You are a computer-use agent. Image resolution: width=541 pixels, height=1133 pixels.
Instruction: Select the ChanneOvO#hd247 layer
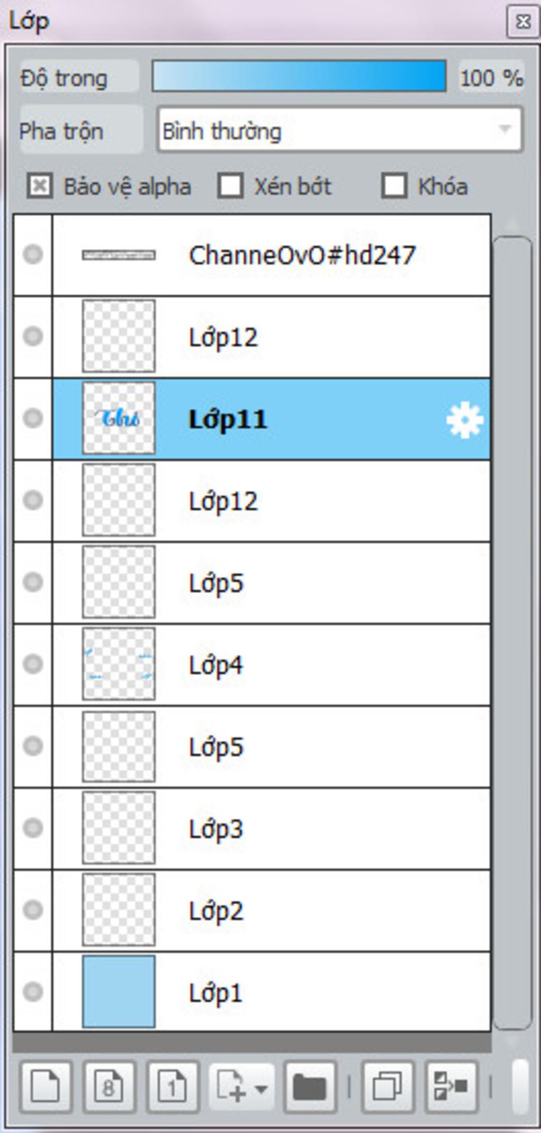[x=272, y=255]
